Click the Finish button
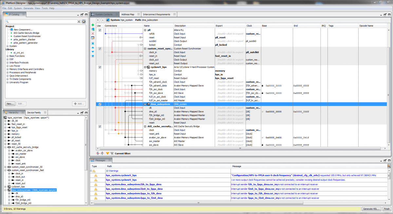This screenshot has width=393, height=214. click(386, 209)
